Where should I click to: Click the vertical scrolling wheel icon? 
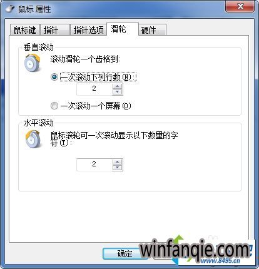click(32, 63)
